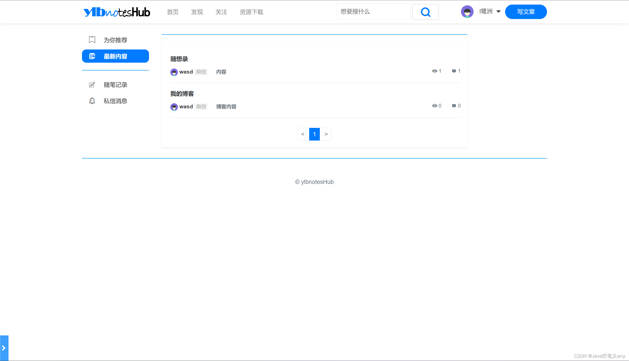
Task: Click the comment icon on 我的博客 post
Action: point(454,106)
